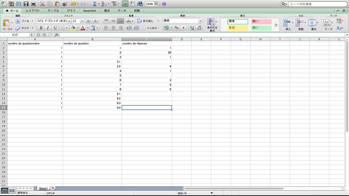Open conditional formatting (条件付き書式)
The height and width of the screenshot is (196, 349).
coord(212,25)
